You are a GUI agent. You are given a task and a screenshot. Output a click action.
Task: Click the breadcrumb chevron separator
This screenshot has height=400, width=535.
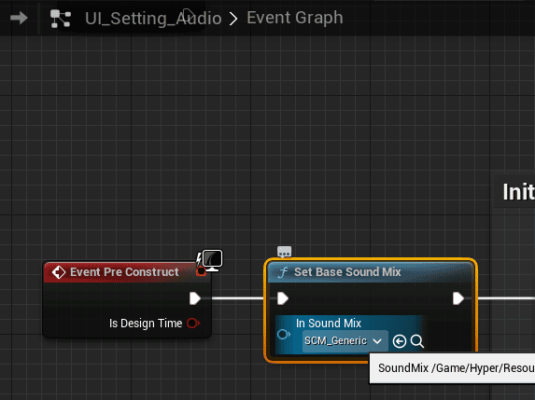point(233,19)
